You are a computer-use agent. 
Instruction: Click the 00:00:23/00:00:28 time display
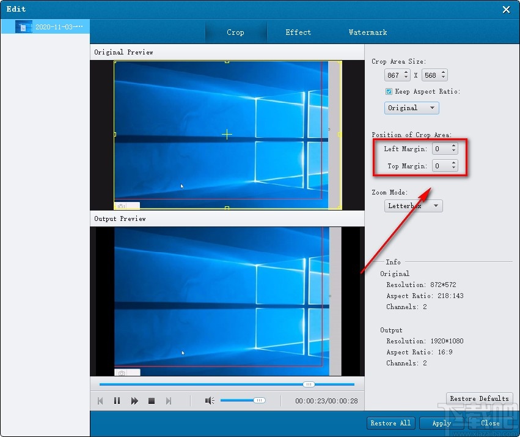click(x=326, y=401)
